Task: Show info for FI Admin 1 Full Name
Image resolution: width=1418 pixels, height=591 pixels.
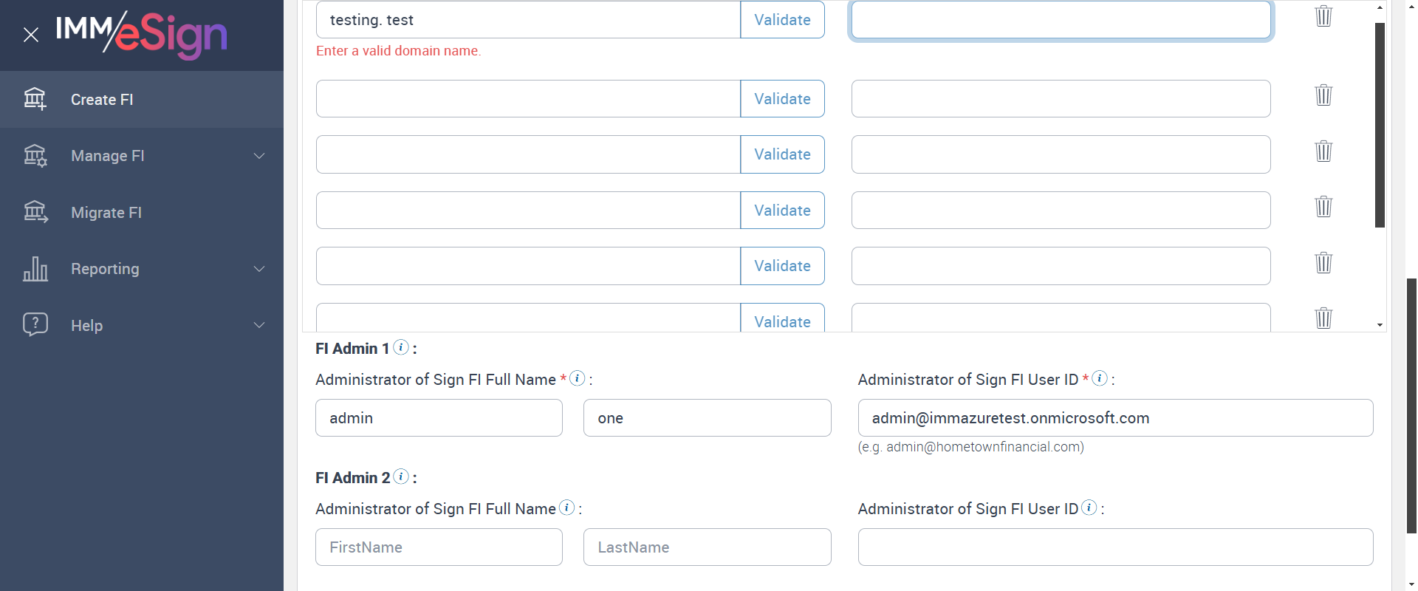Action: click(578, 378)
